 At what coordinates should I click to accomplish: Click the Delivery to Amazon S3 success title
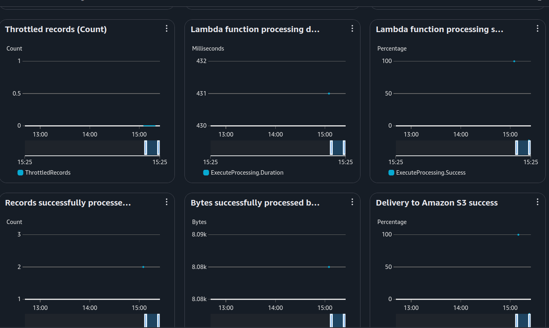(x=436, y=203)
